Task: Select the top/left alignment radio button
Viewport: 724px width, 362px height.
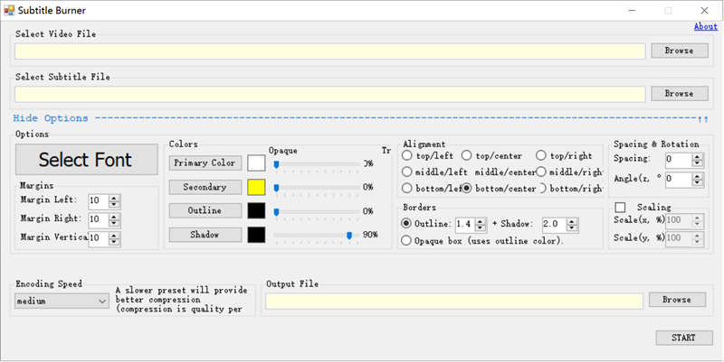Action: pos(408,156)
